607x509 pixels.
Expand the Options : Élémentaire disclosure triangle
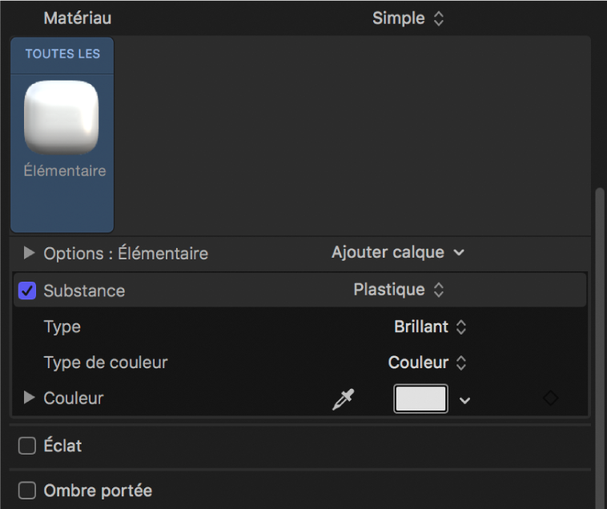(30, 253)
